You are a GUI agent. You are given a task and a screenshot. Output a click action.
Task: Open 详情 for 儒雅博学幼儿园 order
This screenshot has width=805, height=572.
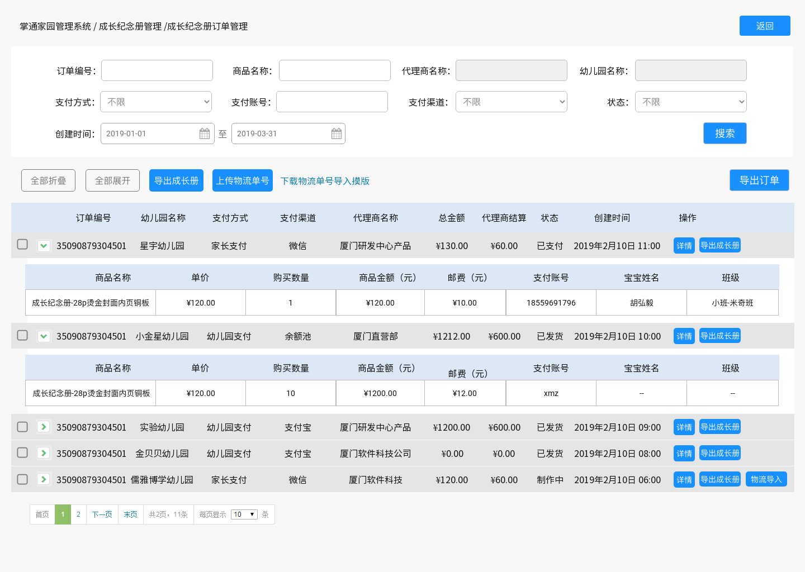684,480
